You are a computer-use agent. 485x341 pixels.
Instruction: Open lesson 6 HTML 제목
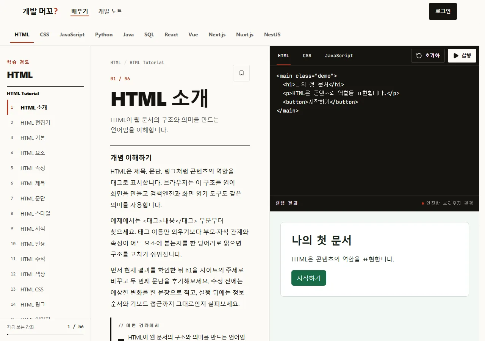pos(45,183)
